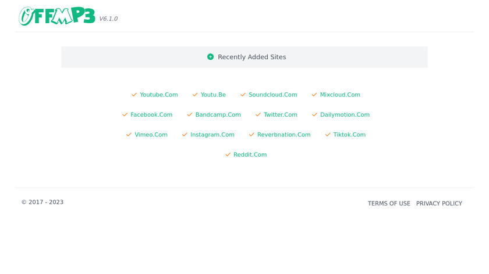Click the checkmark icon beside Mixcloud.Com
The image size is (489, 274).
coord(314,95)
